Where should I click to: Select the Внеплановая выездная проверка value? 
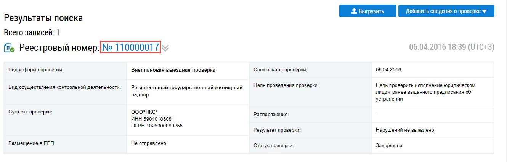(x=173, y=70)
